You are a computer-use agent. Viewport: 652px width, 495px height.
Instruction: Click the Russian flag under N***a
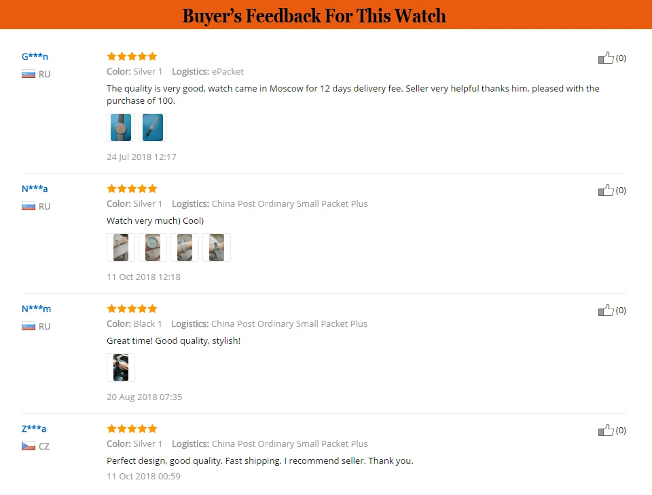pyautogui.click(x=29, y=206)
